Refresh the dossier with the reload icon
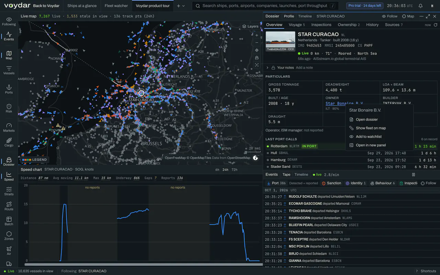Screen dimensions: 440x275 click(436, 25)
